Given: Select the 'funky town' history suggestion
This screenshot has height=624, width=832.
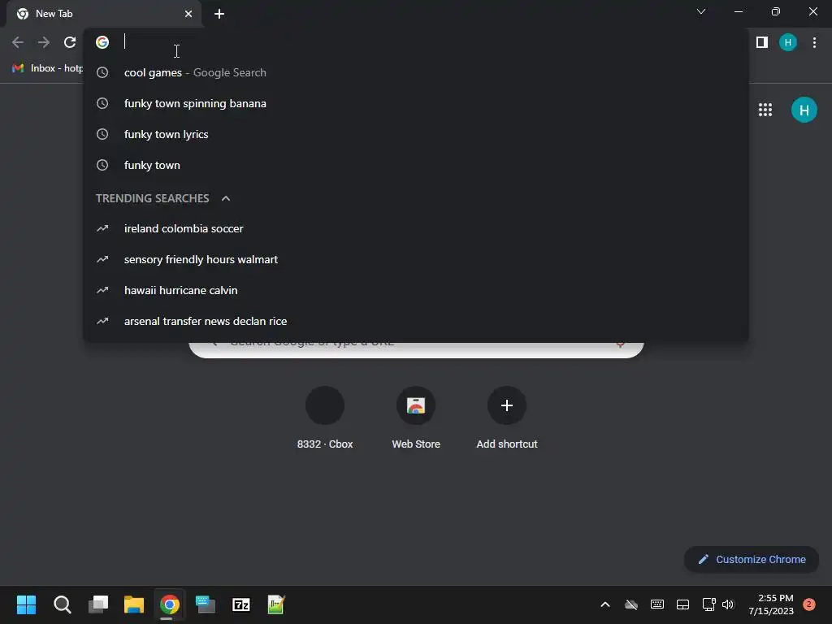Looking at the screenshot, I should pos(416,165).
